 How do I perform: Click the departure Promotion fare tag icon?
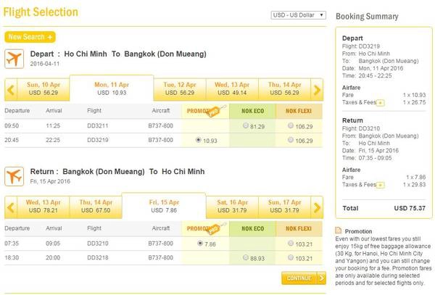(x=214, y=111)
